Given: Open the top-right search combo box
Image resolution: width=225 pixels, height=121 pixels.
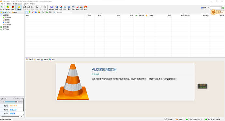Looking at the screenshot, I should tap(216, 8).
